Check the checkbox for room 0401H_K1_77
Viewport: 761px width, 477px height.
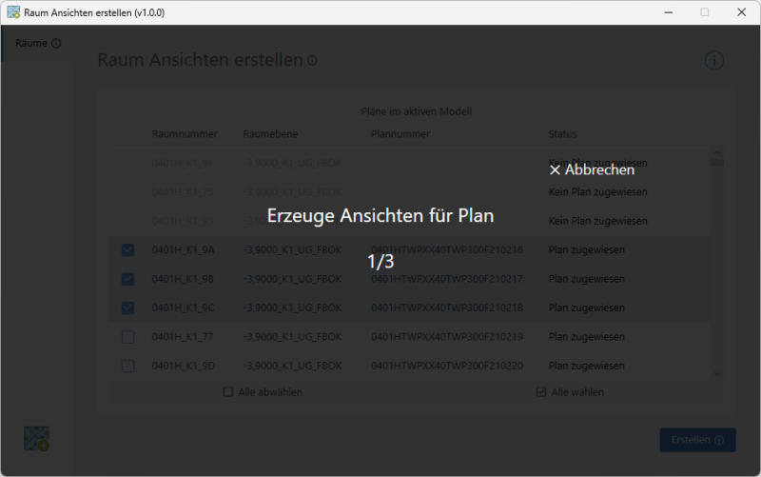(x=127, y=337)
